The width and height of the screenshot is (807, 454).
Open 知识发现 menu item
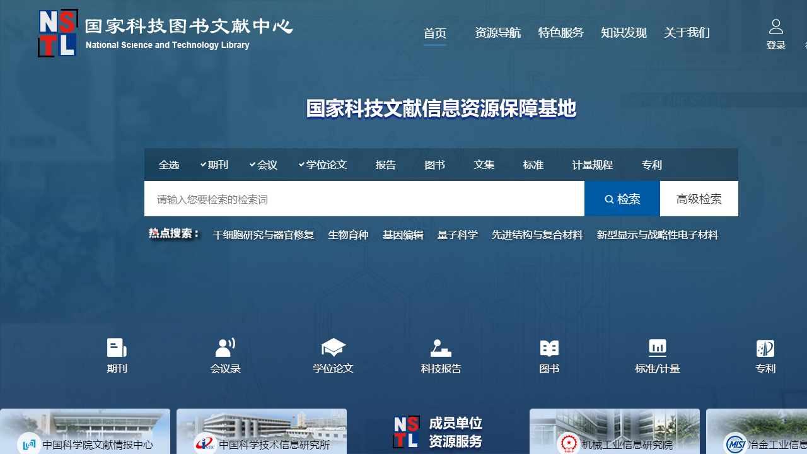624,33
